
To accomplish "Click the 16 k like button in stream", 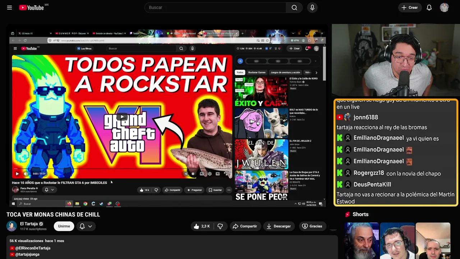I will (x=144, y=190).
